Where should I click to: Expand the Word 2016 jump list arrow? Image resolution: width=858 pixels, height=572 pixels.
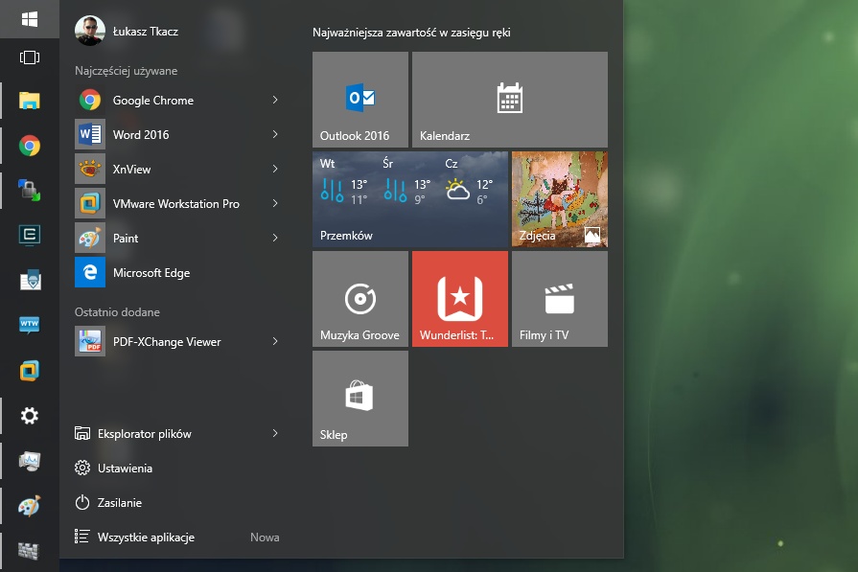coord(275,135)
